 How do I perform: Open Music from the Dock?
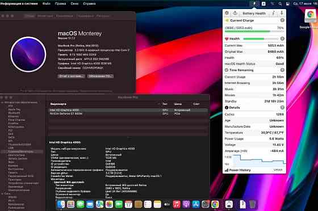(x=177, y=204)
